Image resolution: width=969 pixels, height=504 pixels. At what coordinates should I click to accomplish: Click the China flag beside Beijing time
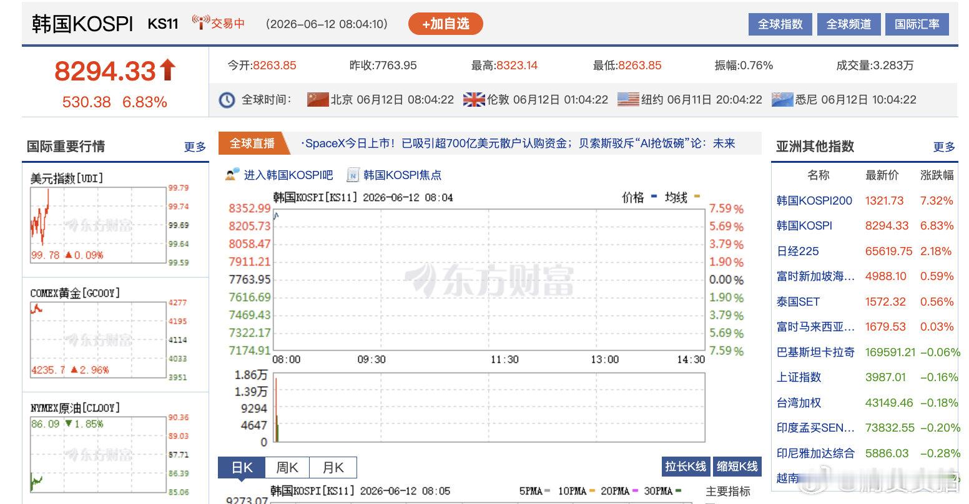coord(318,99)
